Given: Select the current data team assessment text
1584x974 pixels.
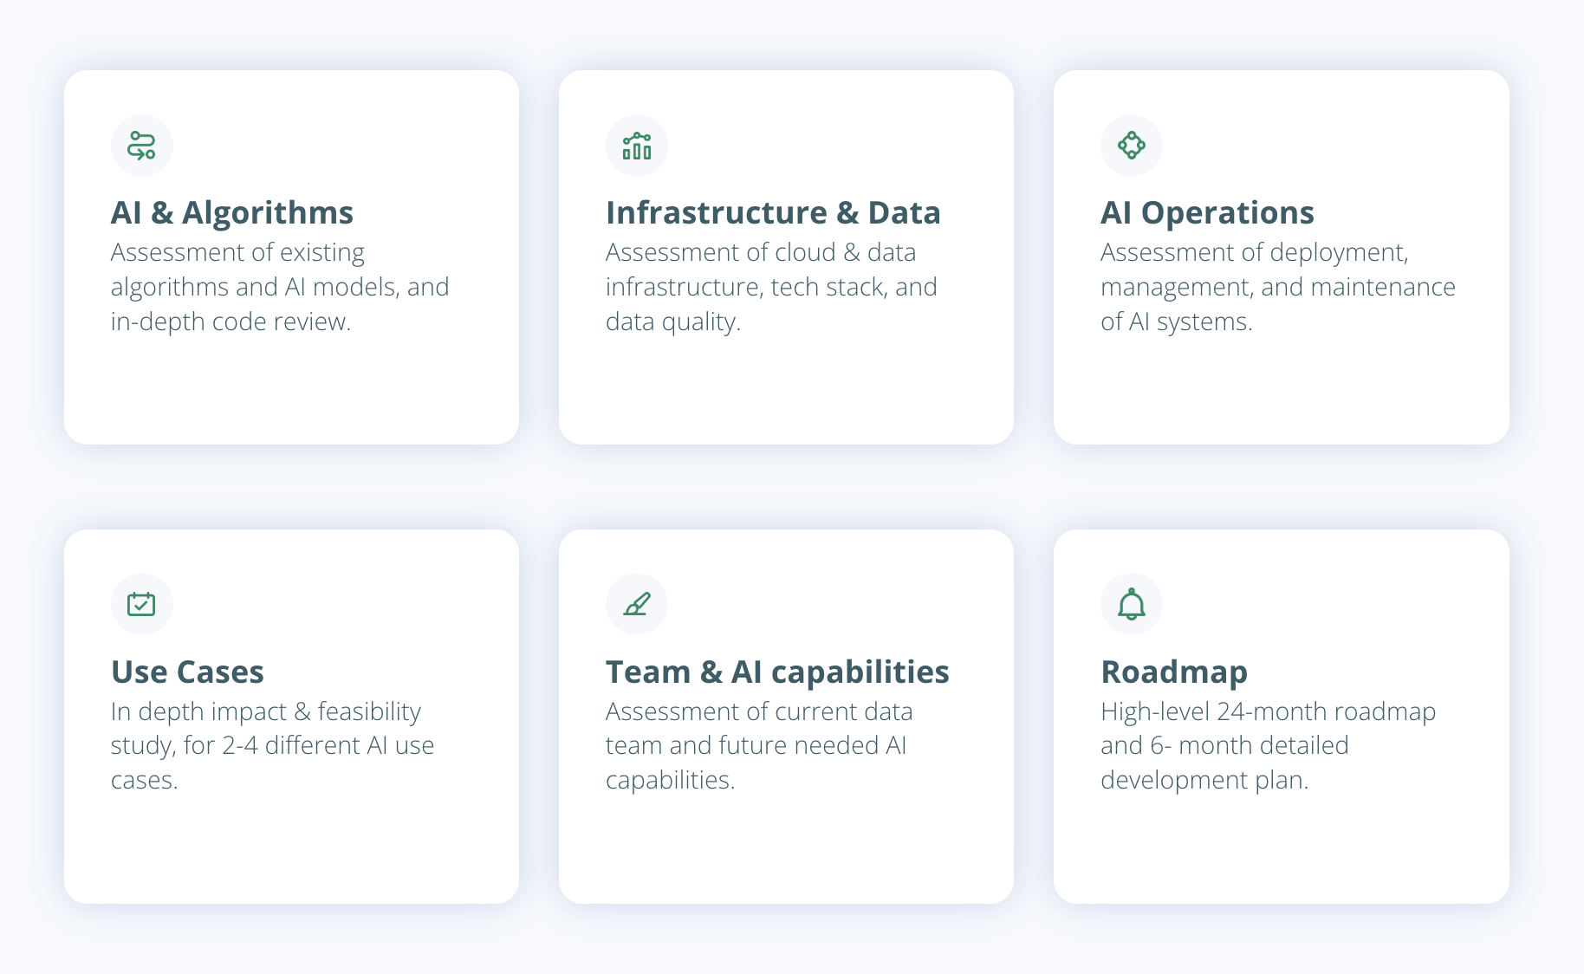Looking at the screenshot, I should coord(758,745).
